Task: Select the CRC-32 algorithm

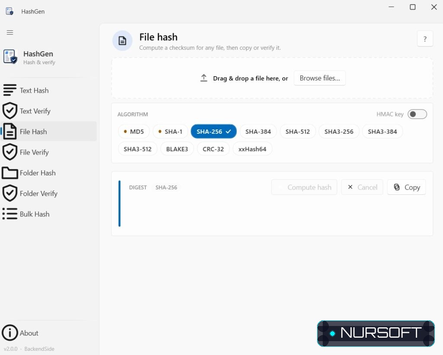Action: (213, 149)
